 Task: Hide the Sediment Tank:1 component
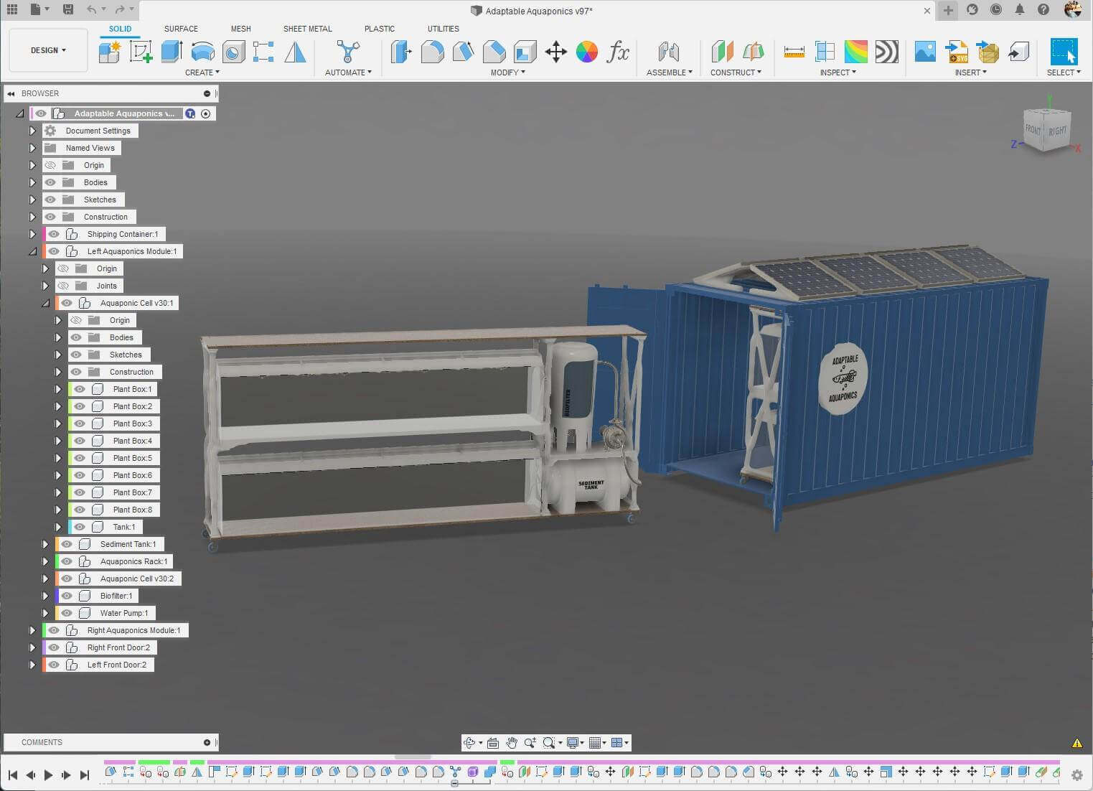65,543
